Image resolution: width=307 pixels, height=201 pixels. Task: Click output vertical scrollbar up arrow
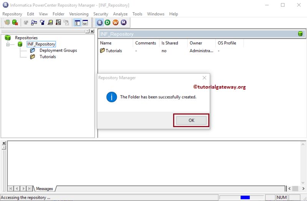pyautogui.click(x=303, y=144)
